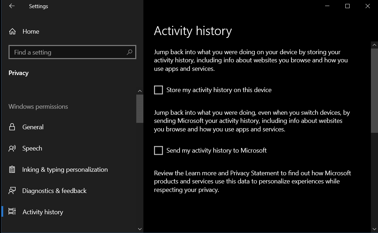This screenshot has width=378, height=233.
Task: Click the back arrow in Settings
Action: [12, 6]
